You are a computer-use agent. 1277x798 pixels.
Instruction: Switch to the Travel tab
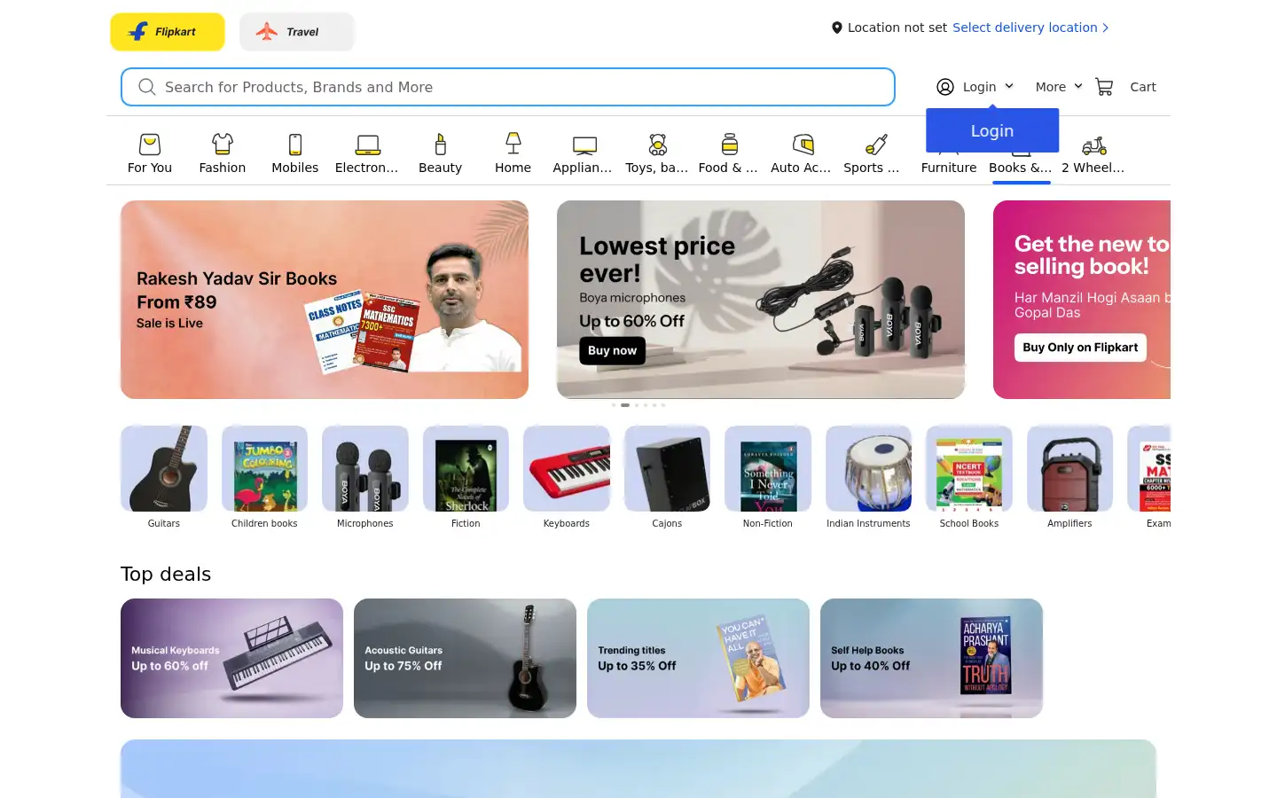[297, 32]
